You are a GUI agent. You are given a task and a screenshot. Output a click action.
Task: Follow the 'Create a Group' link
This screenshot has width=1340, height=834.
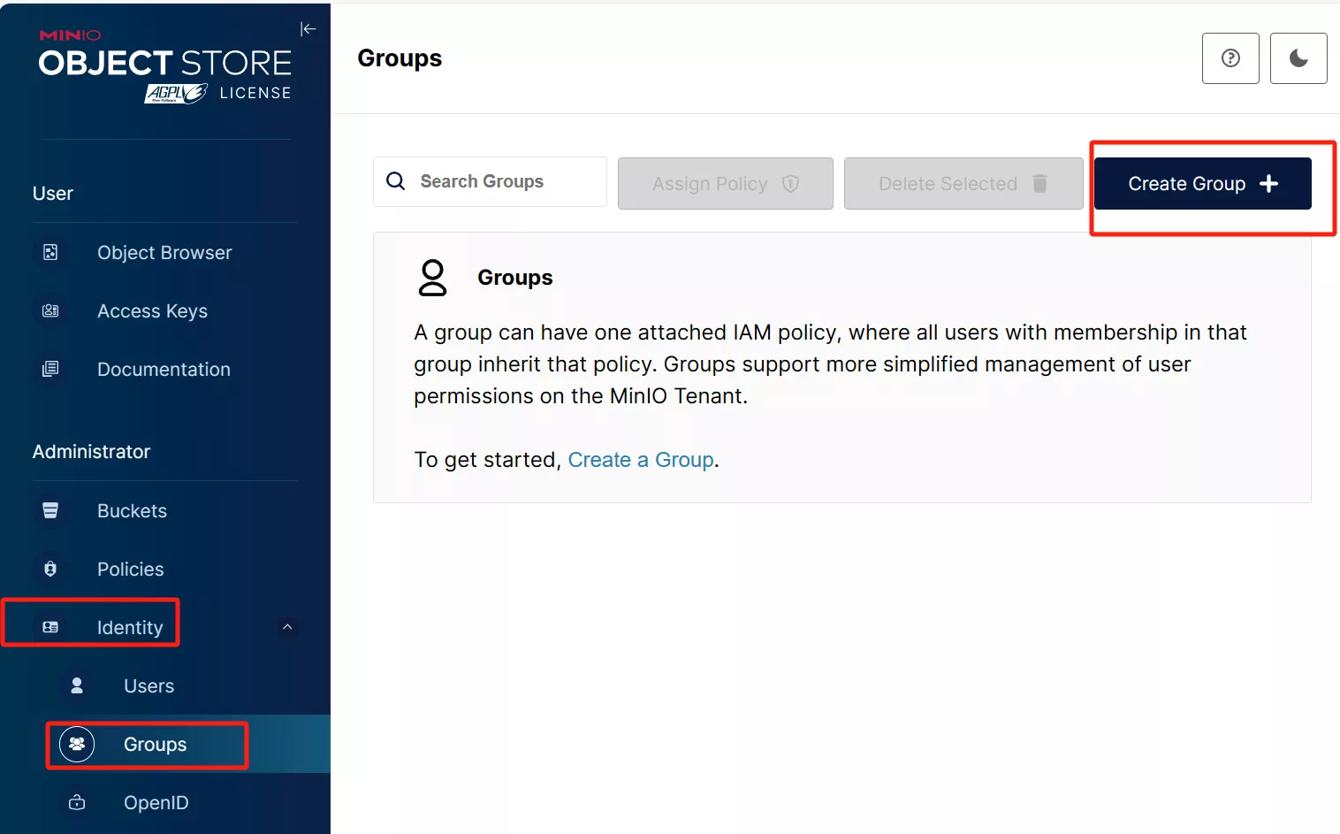pyautogui.click(x=640, y=460)
